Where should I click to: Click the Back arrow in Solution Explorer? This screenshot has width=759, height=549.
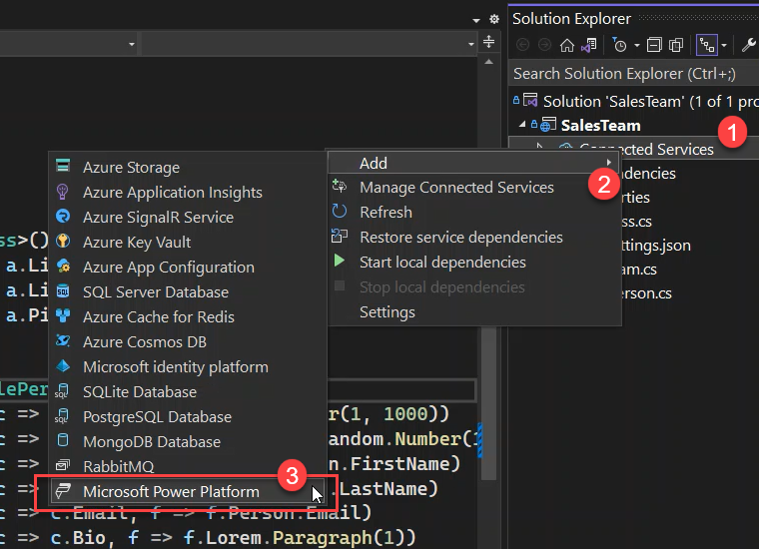522,45
